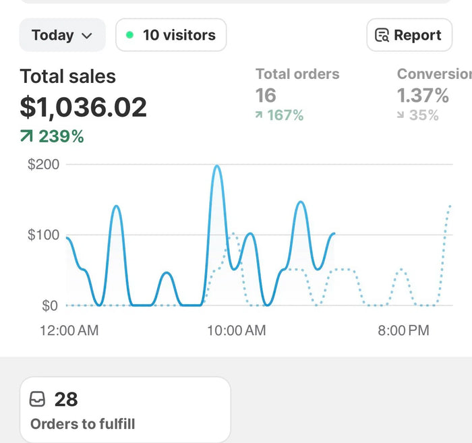Image resolution: width=472 pixels, height=443 pixels.
Task: Click the $200 peak on the sales chart
Action: 216,166
